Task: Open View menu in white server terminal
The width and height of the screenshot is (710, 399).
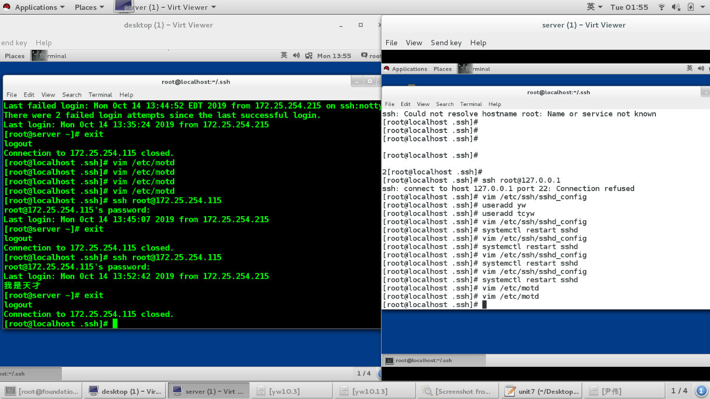Action: point(423,104)
